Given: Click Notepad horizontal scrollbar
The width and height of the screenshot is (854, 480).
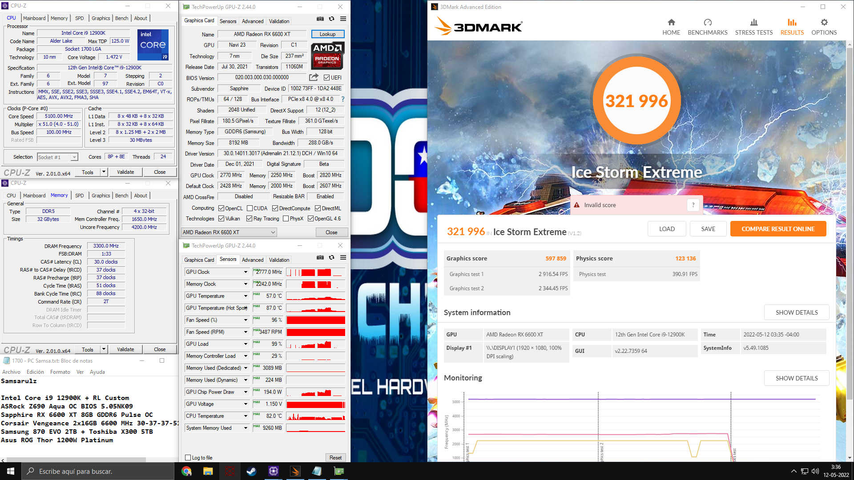Looking at the screenshot, I should click(x=76, y=460).
